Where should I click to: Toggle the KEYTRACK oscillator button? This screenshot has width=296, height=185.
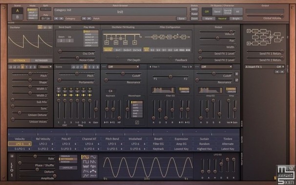[x=19, y=61]
